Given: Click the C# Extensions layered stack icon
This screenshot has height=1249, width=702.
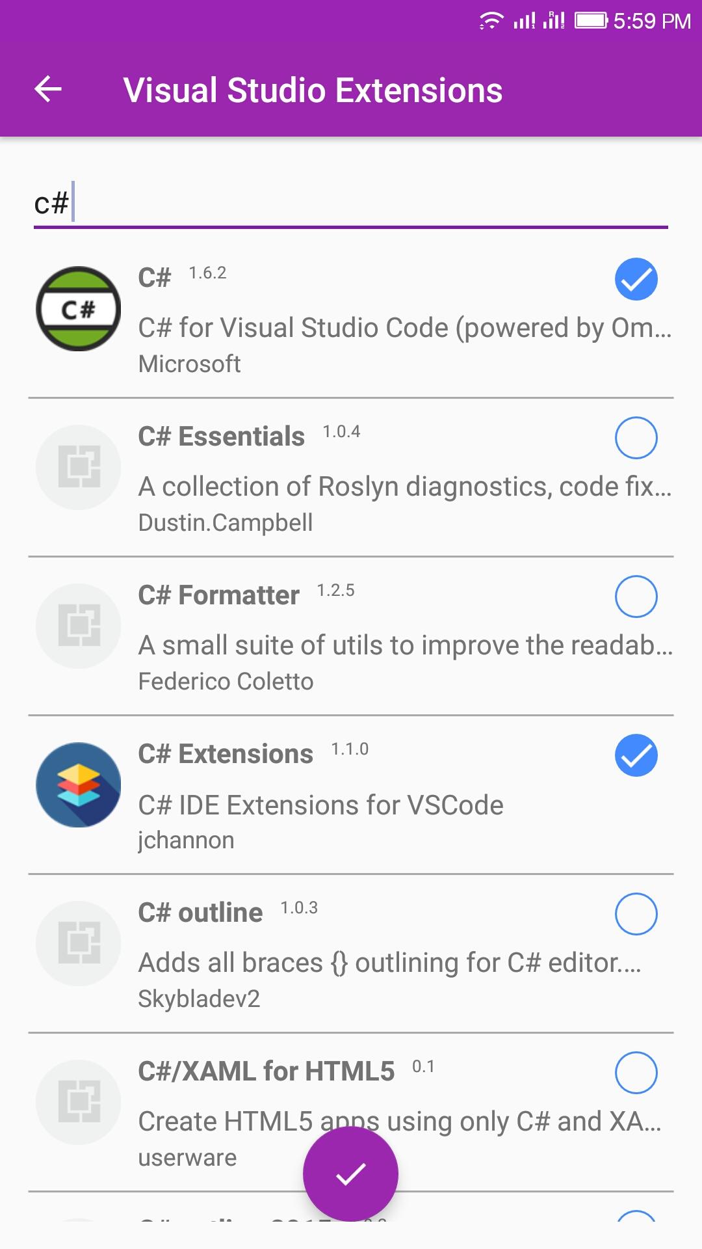Looking at the screenshot, I should tap(78, 785).
